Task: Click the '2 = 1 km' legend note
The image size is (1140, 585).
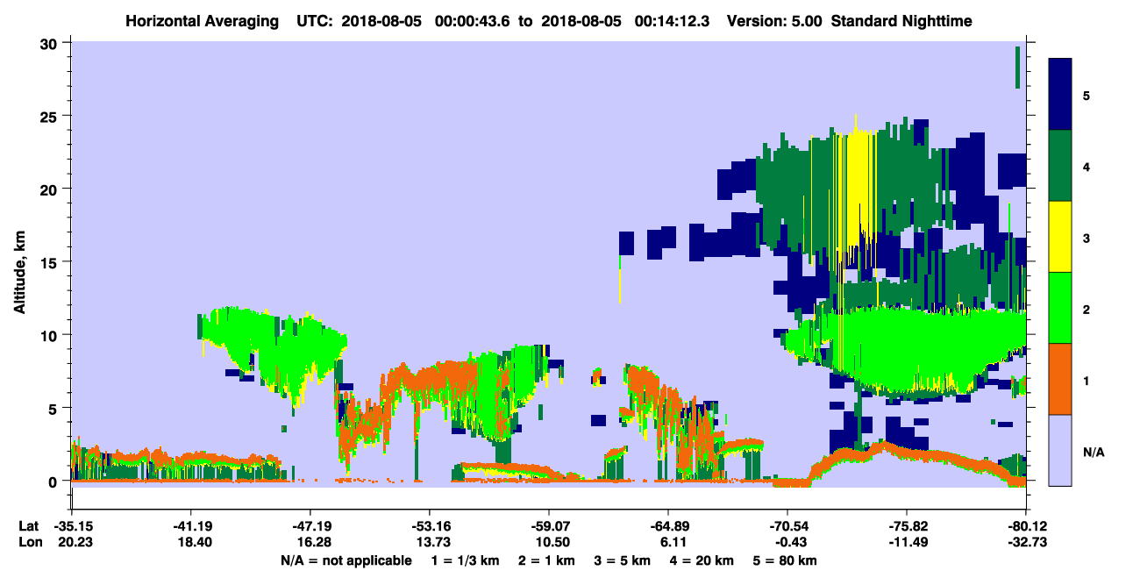Action: (x=546, y=560)
